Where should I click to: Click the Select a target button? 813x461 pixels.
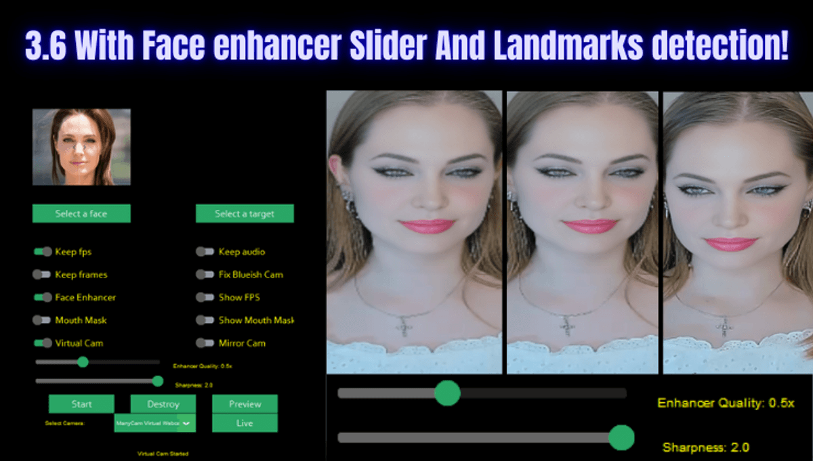click(245, 214)
